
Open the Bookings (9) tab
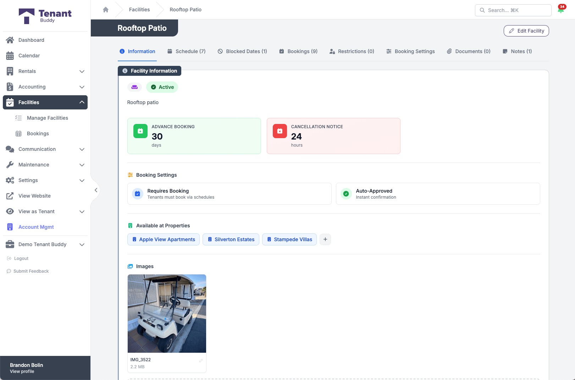(298, 51)
